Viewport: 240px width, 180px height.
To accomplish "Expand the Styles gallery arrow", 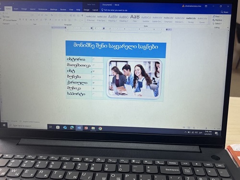I will [209, 24].
